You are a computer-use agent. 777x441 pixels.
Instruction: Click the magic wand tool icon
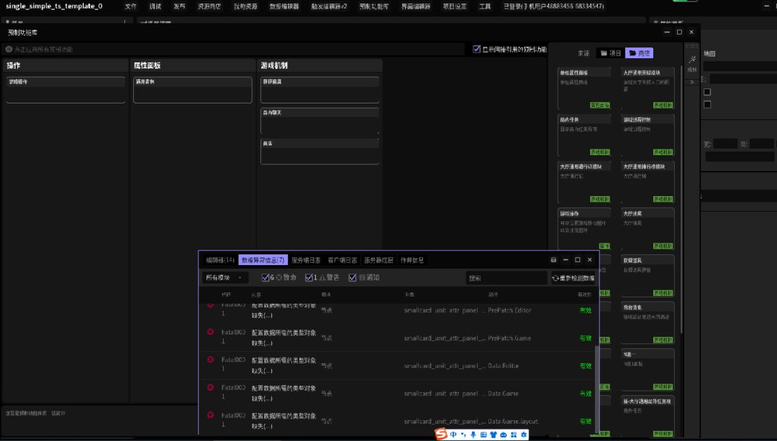(x=692, y=60)
